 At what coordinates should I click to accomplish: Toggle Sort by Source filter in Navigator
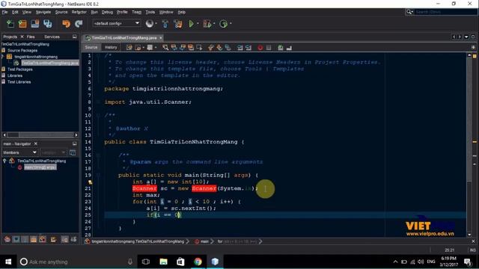(73, 239)
